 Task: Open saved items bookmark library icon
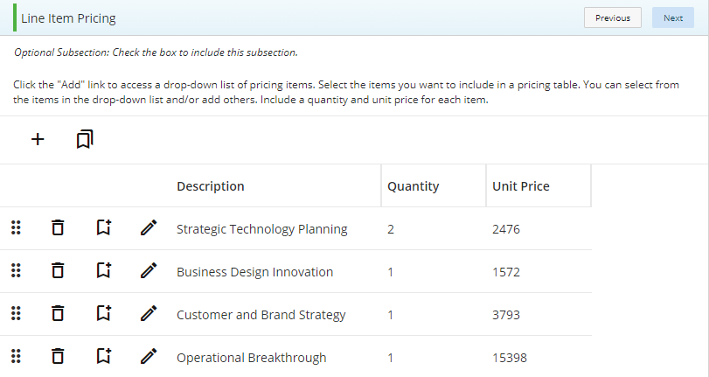pyautogui.click(x=85, y=139)
